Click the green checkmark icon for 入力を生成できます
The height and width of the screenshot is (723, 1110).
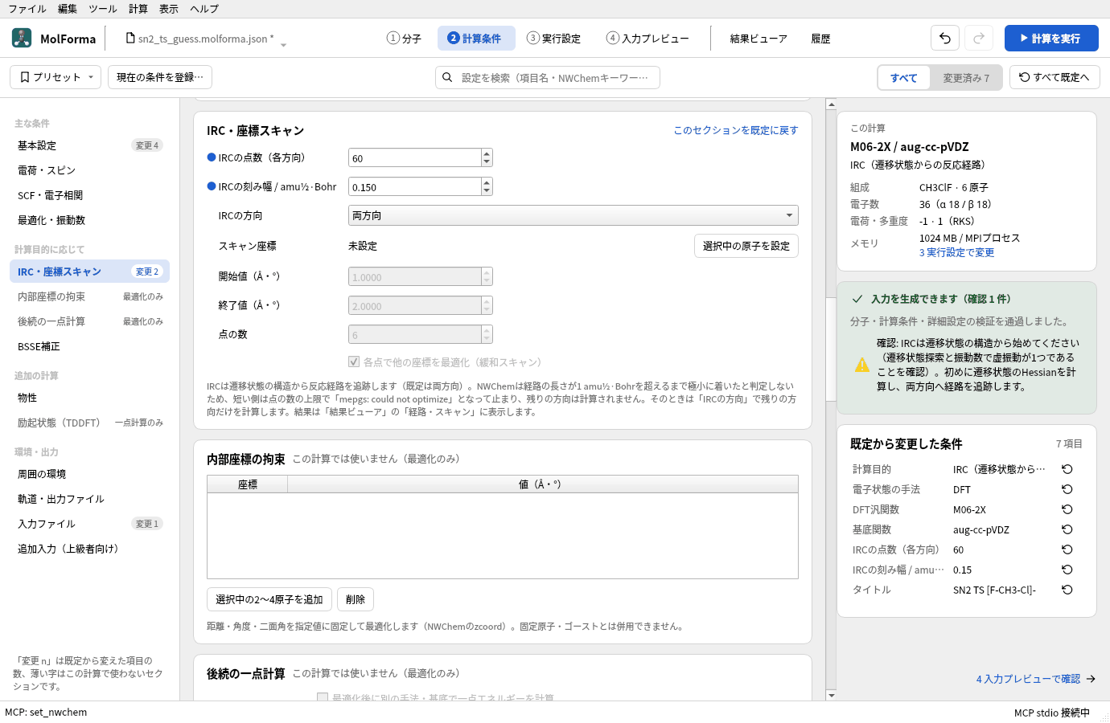point(857,299)
